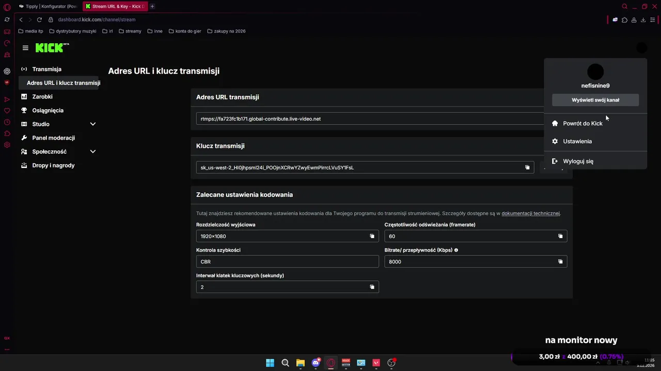
Task: Expand the Społeczność sidebar section
Action: click(93, 151)
